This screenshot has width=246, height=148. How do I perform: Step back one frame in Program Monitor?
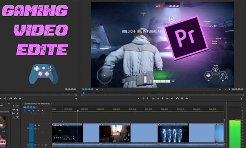158,98
